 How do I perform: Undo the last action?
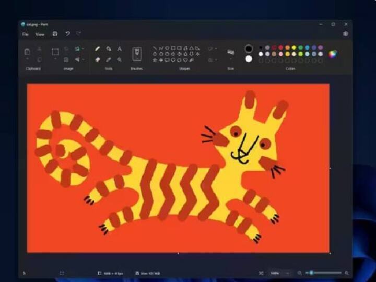67,34
